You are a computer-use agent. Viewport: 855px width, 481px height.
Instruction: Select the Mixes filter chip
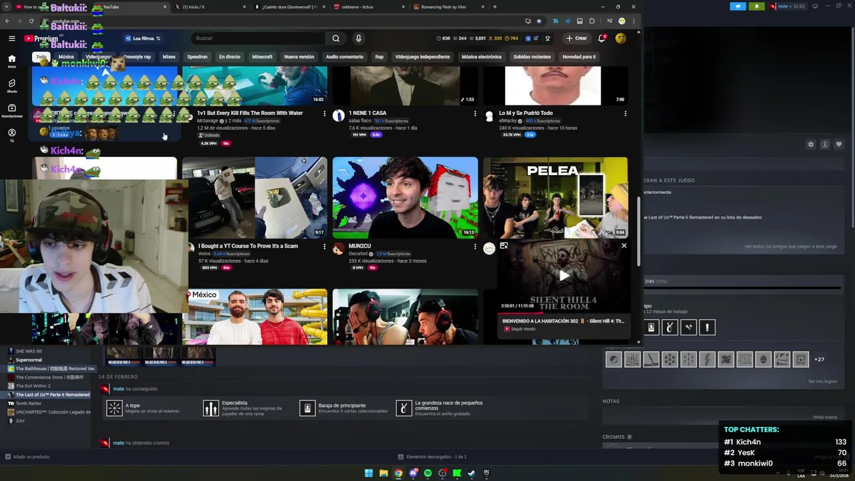[x=169, y=57]
